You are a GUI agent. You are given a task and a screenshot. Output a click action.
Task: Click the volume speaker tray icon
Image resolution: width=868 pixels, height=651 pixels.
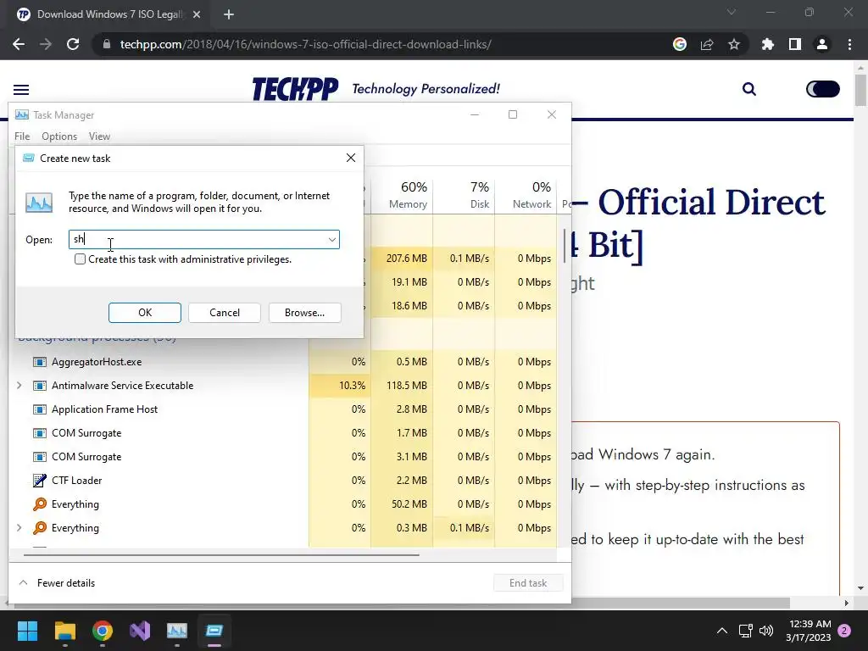pyautogui.click(x=766, y=631)
